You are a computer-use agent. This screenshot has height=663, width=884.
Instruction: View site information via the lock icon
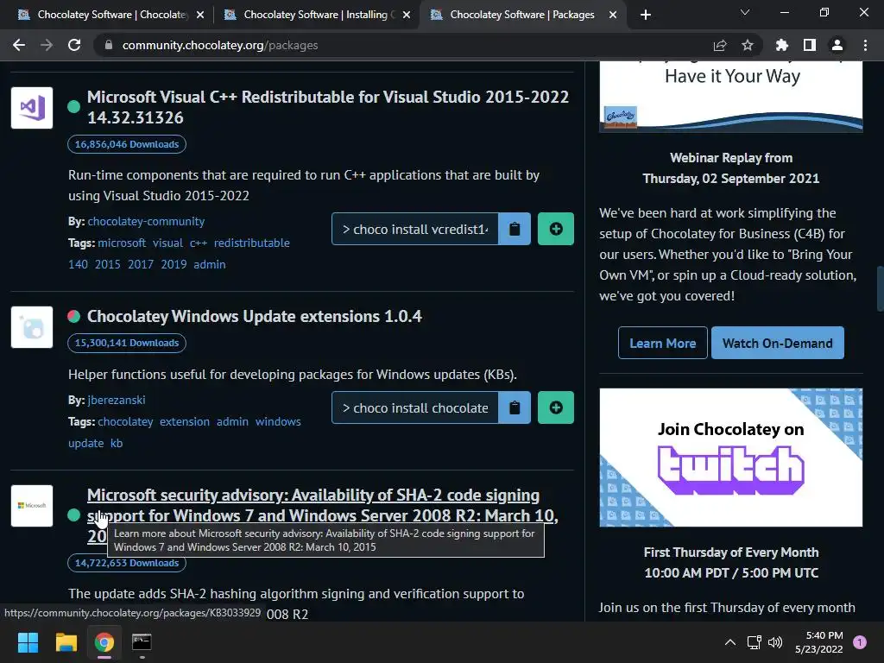[109, 45]
